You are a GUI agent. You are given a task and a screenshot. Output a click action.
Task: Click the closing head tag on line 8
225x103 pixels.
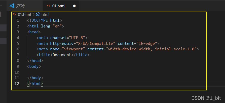(35, 61)
